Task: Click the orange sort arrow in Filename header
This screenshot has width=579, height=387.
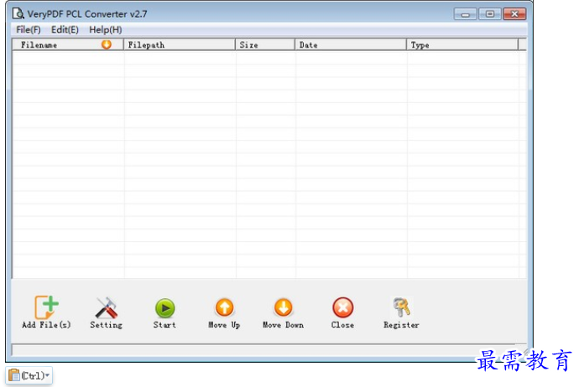Action: click(x=107, y=44)
